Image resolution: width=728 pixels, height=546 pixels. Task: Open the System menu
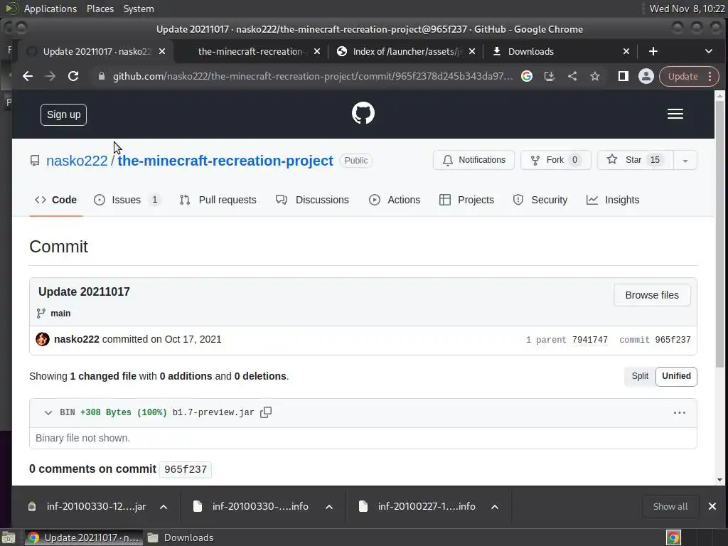coord(139,9)
